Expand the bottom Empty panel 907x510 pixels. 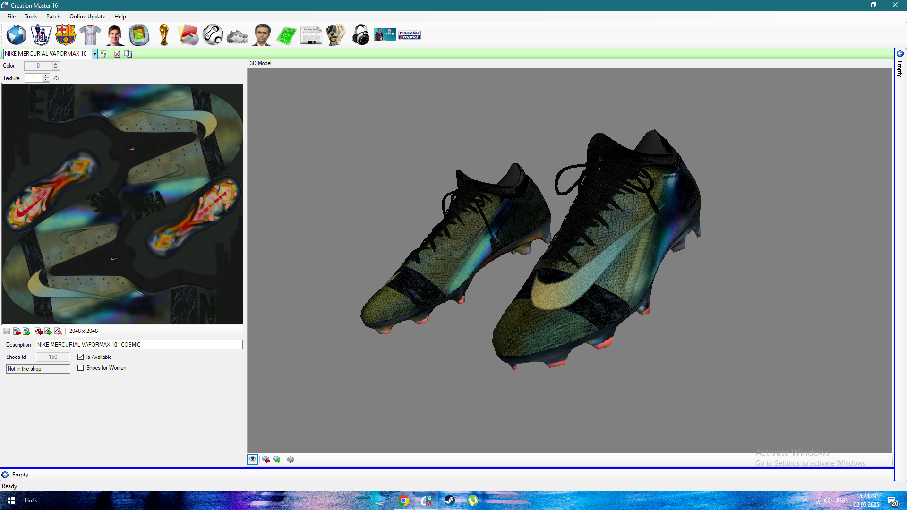coord(5,475)
